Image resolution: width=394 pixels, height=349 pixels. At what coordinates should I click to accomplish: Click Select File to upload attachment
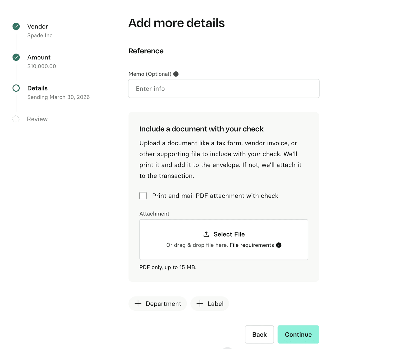click(x=229, y=234)
